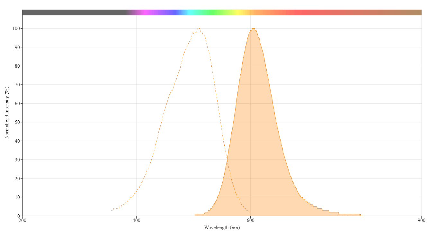Click the y-axis tick label 0
428x232 pixels.
(19, 216)
